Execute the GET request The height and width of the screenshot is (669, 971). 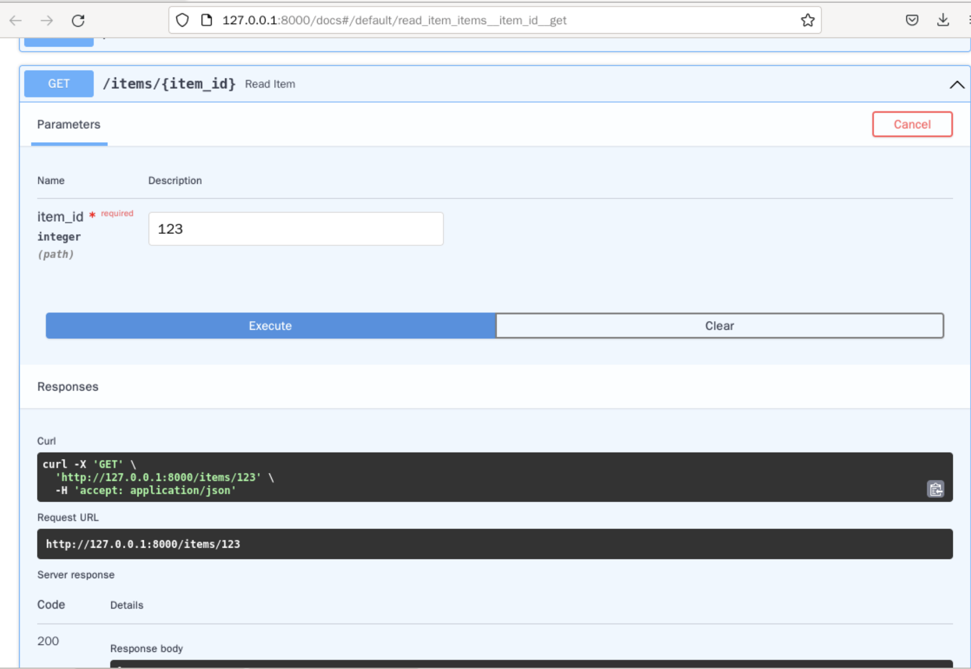click(x=271, y=326)
